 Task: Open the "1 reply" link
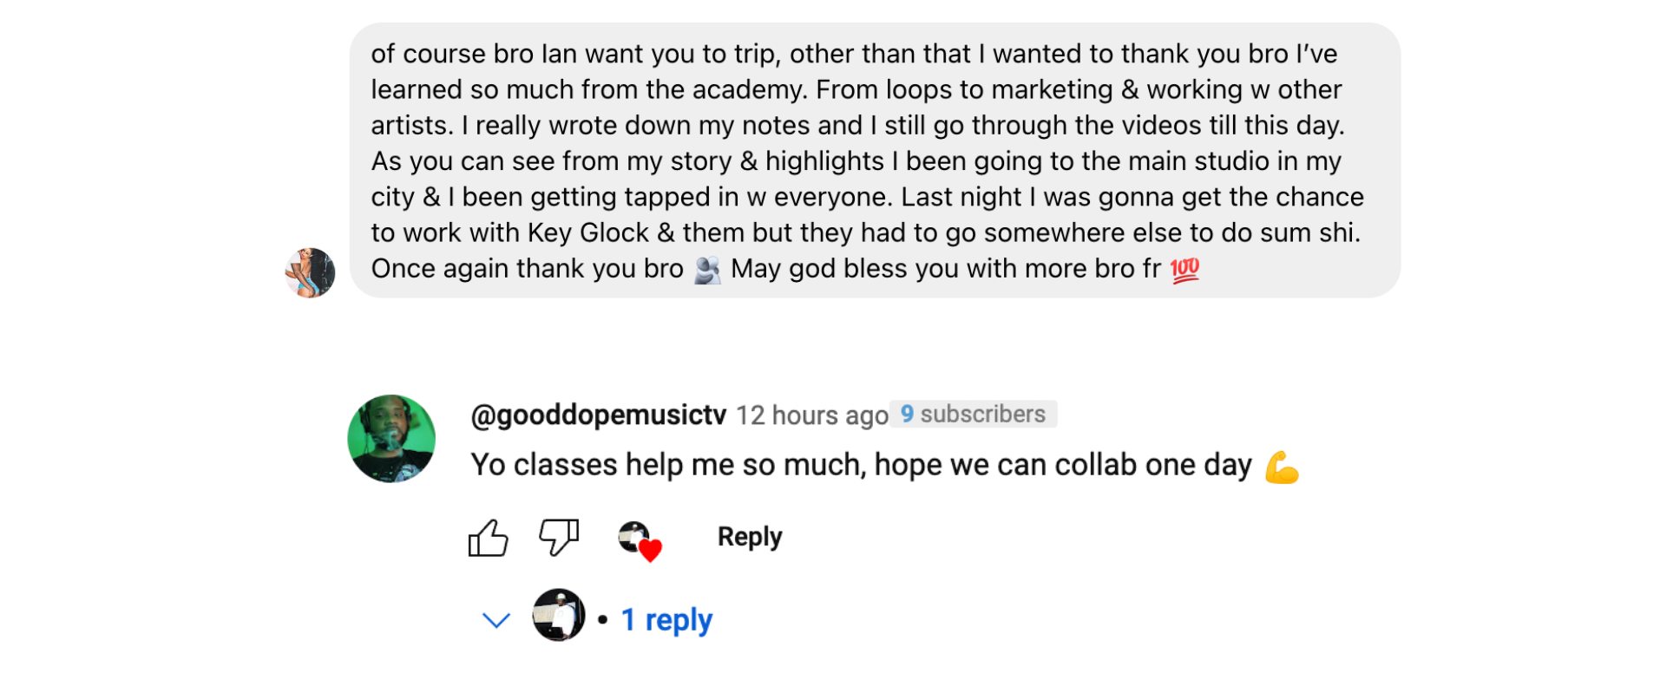point(666,620)
